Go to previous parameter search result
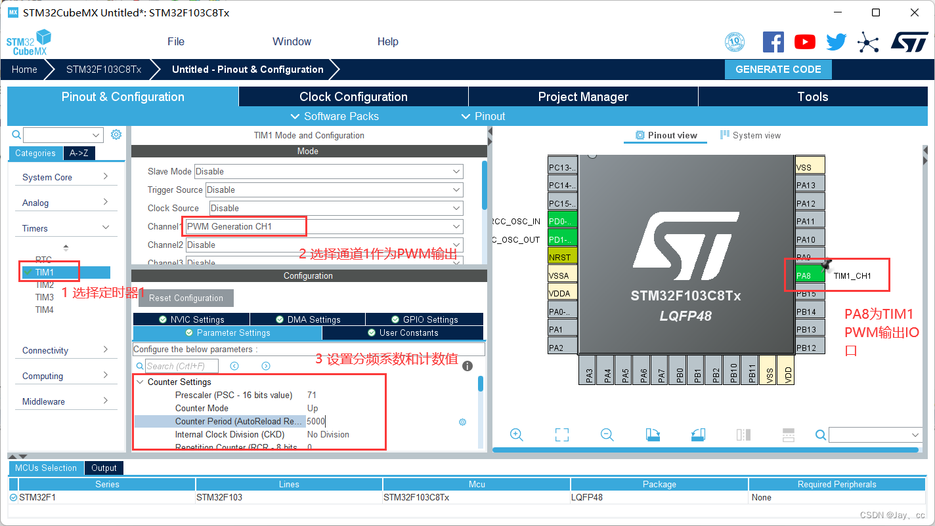Screen dimensions: 935x526 point(234,366)
